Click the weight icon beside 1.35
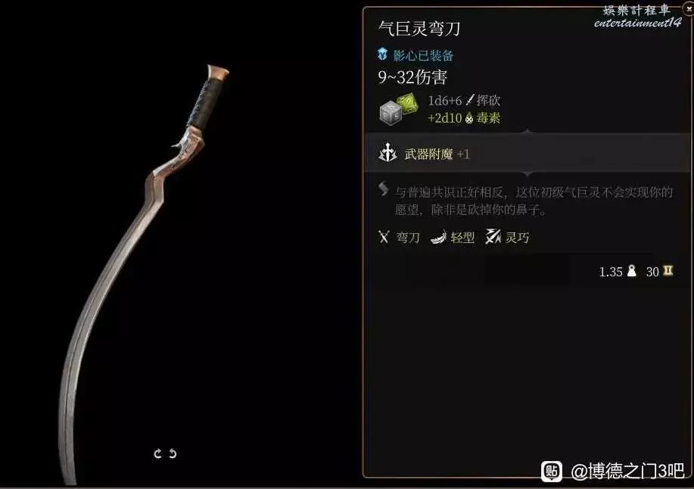 click(x=632, y=271)
